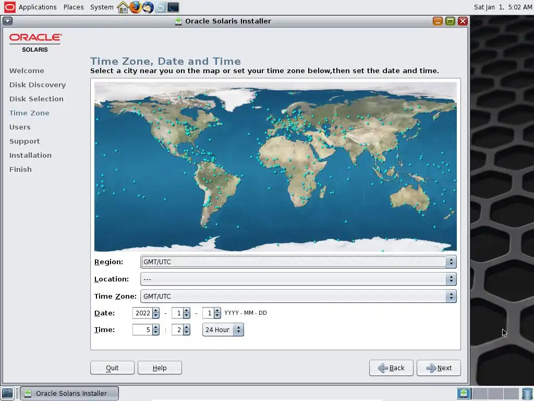Minimize the Oracle Solaris Installer window
This screenshot has height=401, width=534.
pyautogui.click(x=438, y=21)
